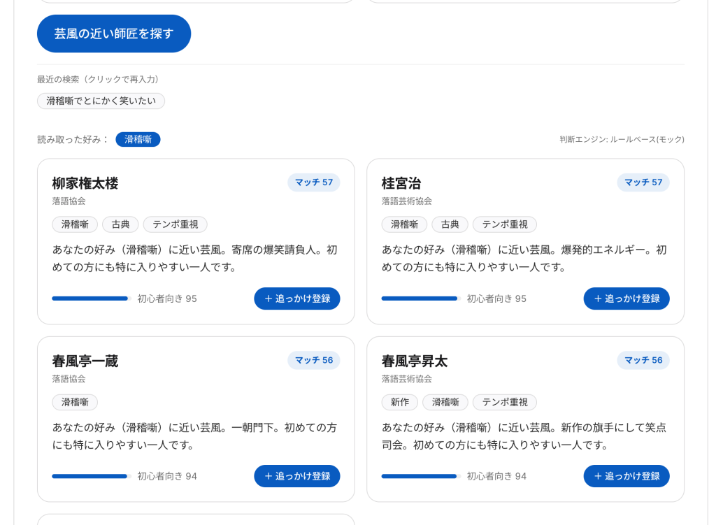Open 春風亭一蔵 performer name
This screenshot has height=525, width=716.
pyautogui.click(x=85, y=361)
